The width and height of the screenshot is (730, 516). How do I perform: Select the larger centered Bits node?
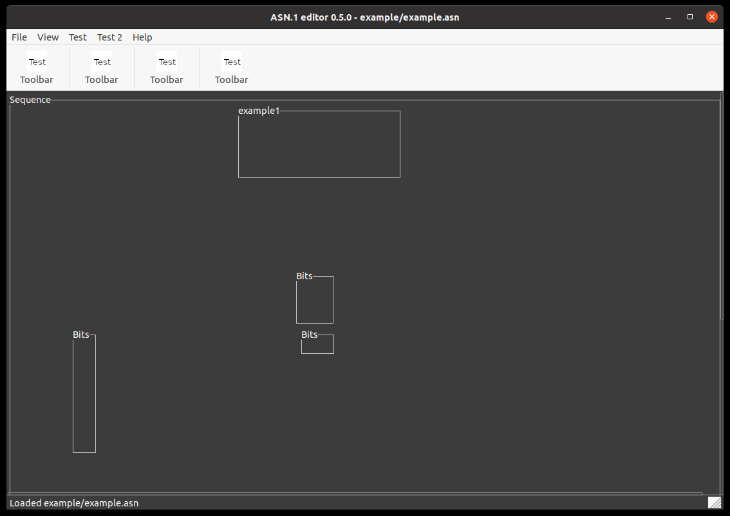pos(314,299)
